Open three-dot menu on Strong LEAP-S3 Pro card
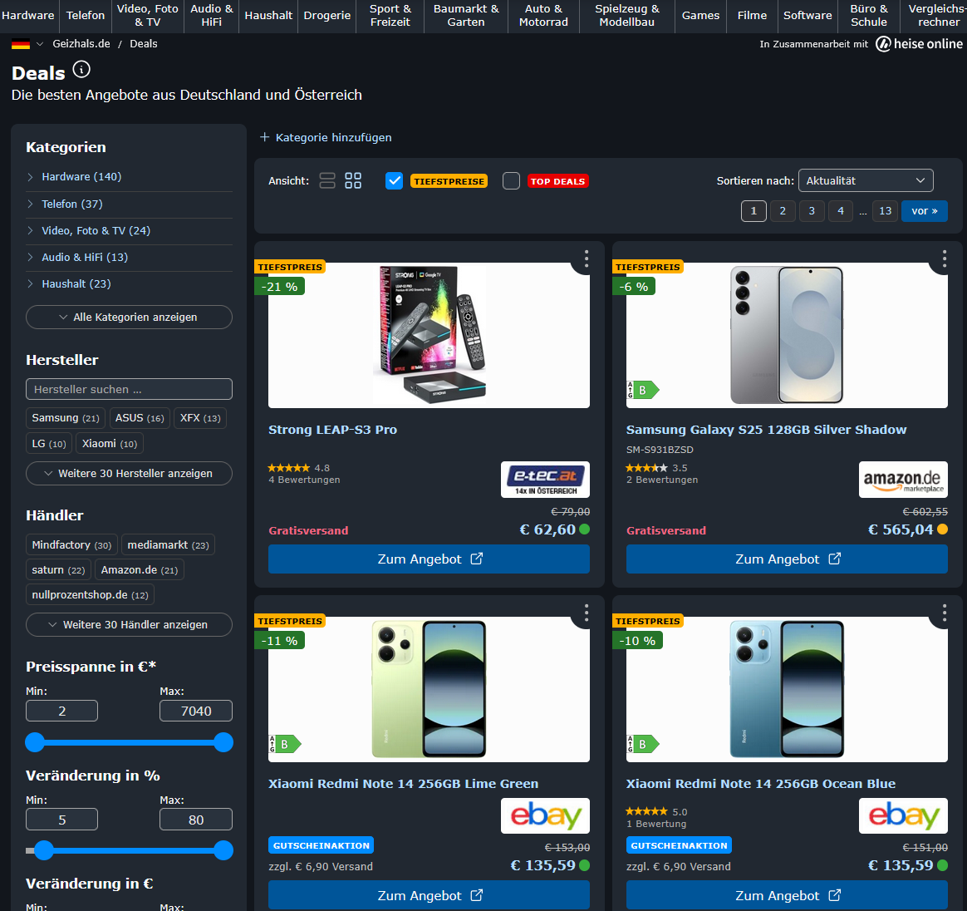This screenshot has height=911, width=967. click(x=586, y=259)
